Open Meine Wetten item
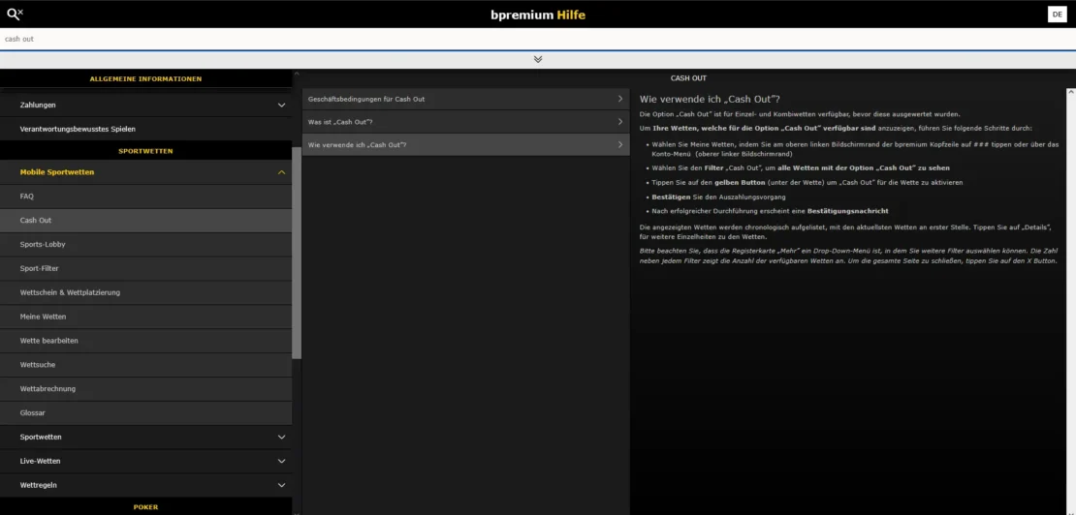The height and width of the screenshot is (515, 1076). coord(145,317)
